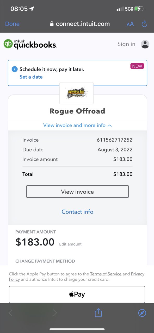154x333 pixels.
Task: Tap the reload page icon
Action: click(x=144, y=24)
